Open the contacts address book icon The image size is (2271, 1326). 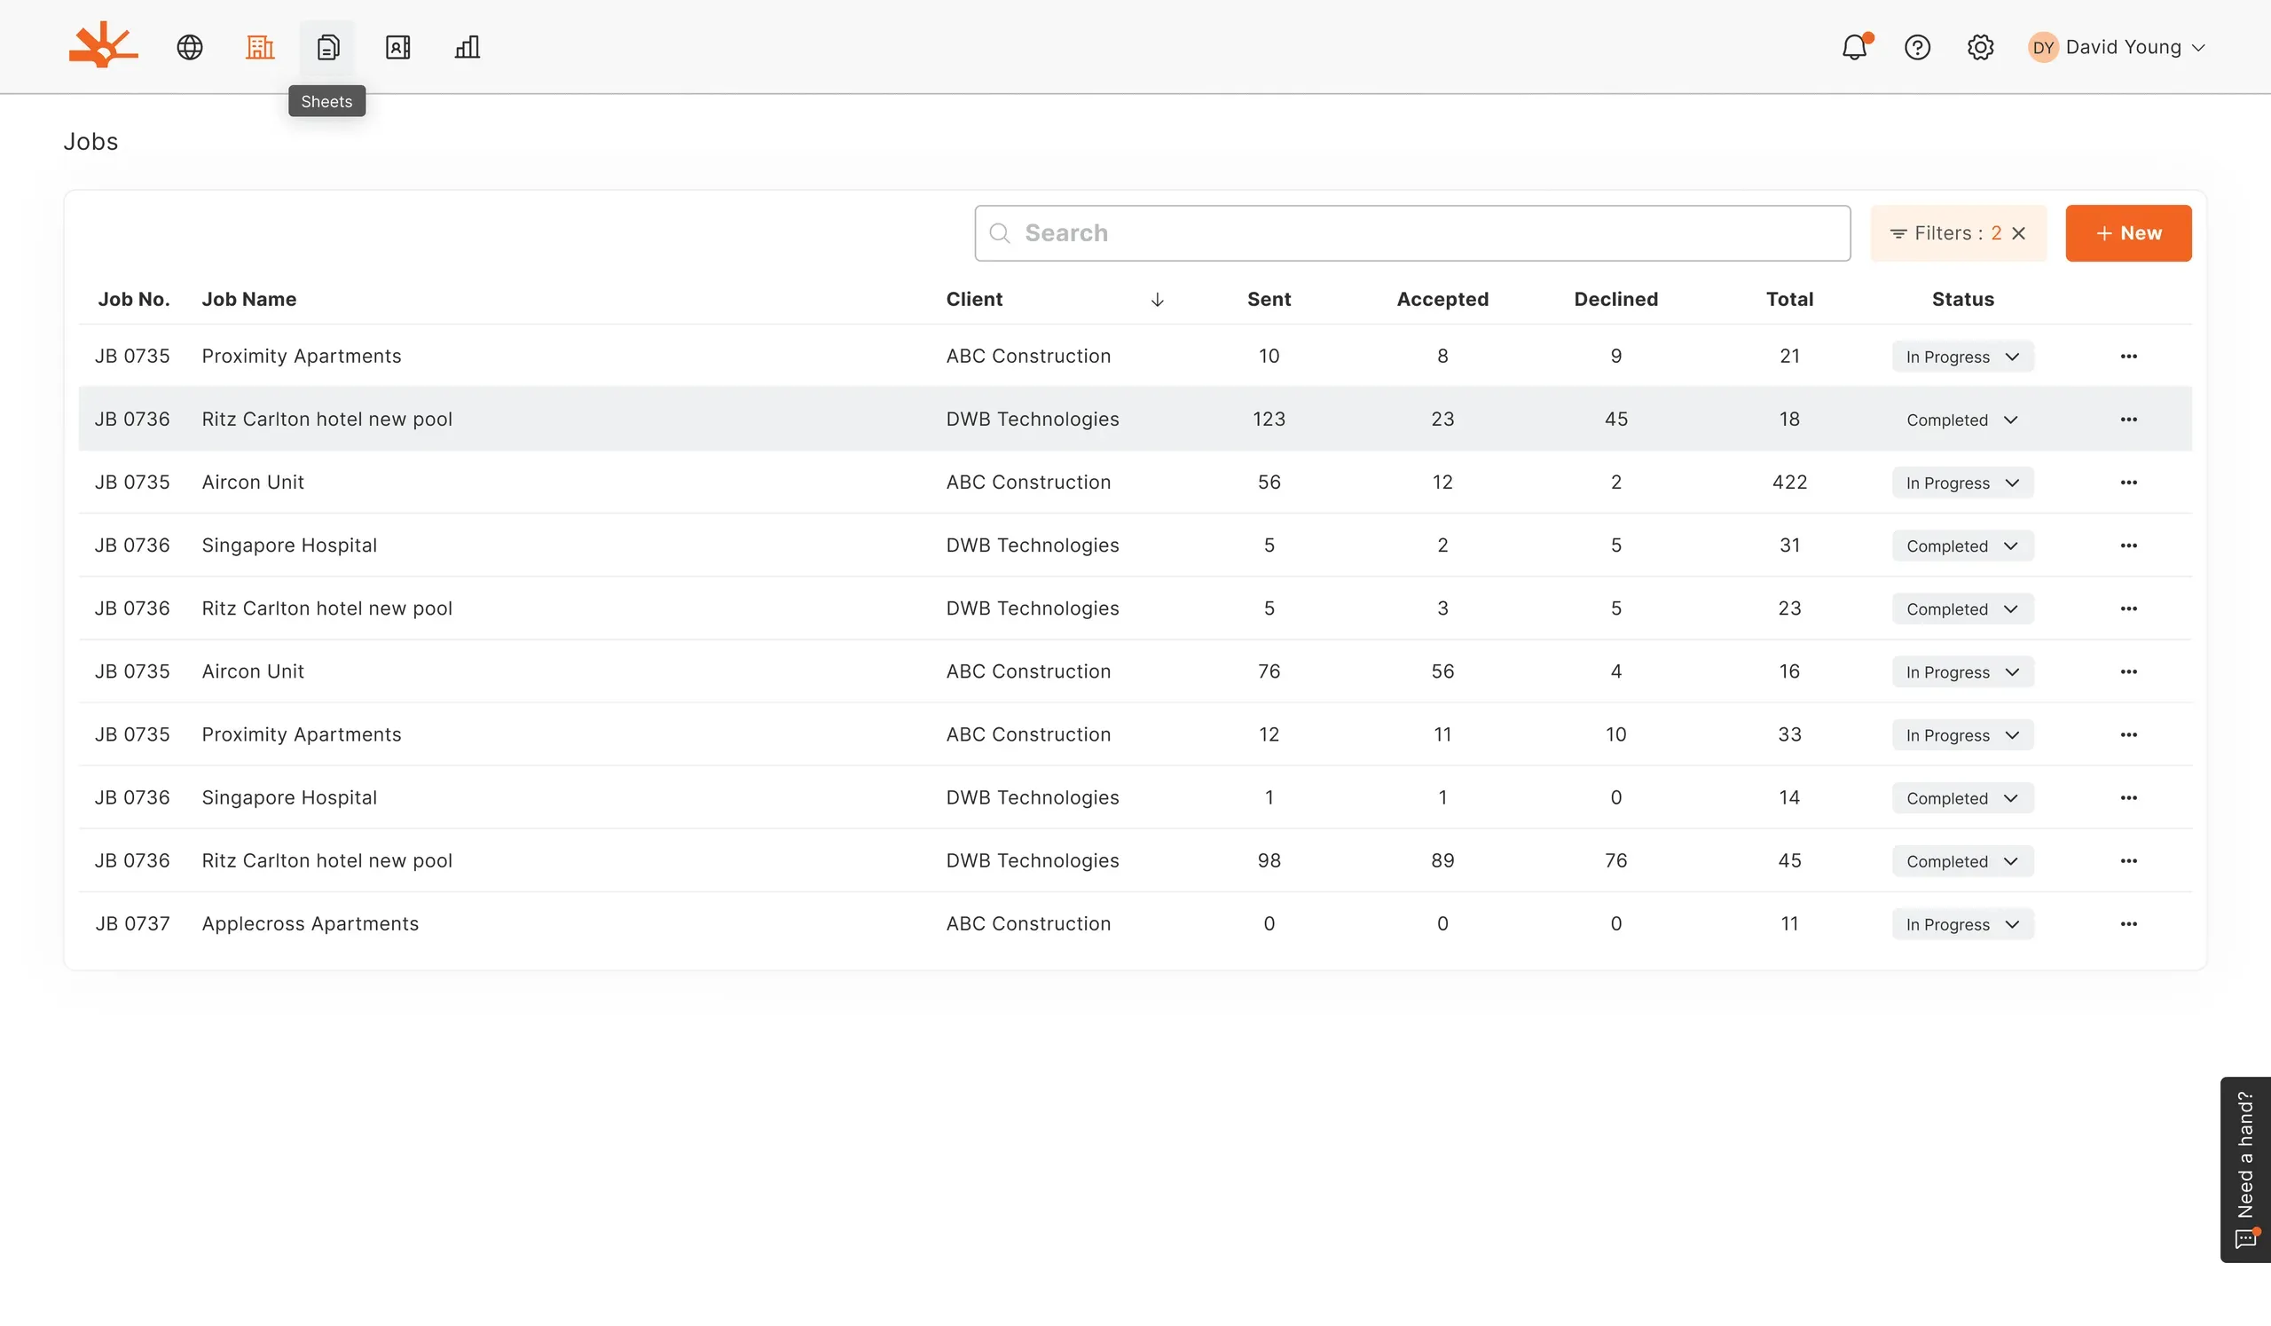point(397,47)
